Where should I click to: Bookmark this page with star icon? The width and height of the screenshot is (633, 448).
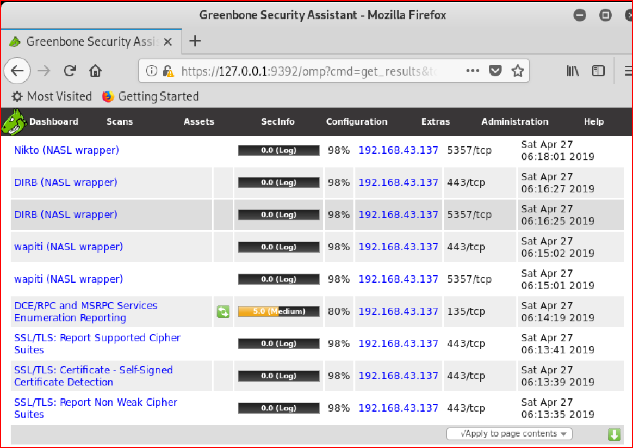pyautogui.click(x=518, y=71)
